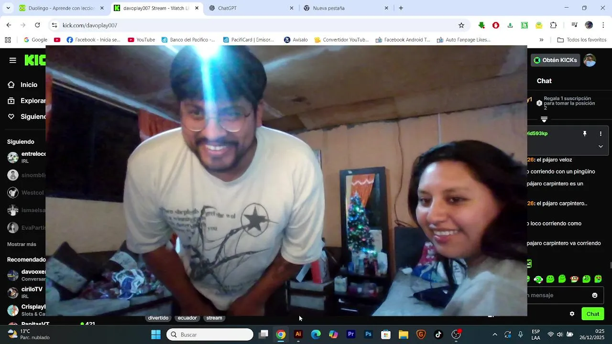Screen dimensions: 612x344
Task: Open the Kick hamburger sidebar menu
Action: pyautogui.click(x=13, y=60)
